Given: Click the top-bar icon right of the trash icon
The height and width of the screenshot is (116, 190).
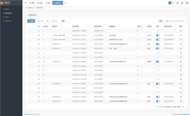Looking at the screenshot, I should (182, 3).
